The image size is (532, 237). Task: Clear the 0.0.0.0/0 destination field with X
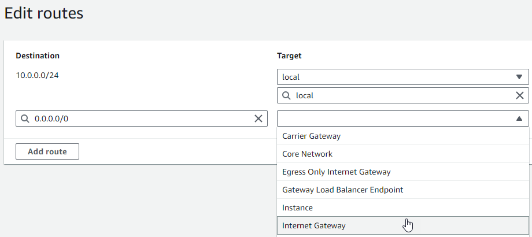tap(258, 118)
